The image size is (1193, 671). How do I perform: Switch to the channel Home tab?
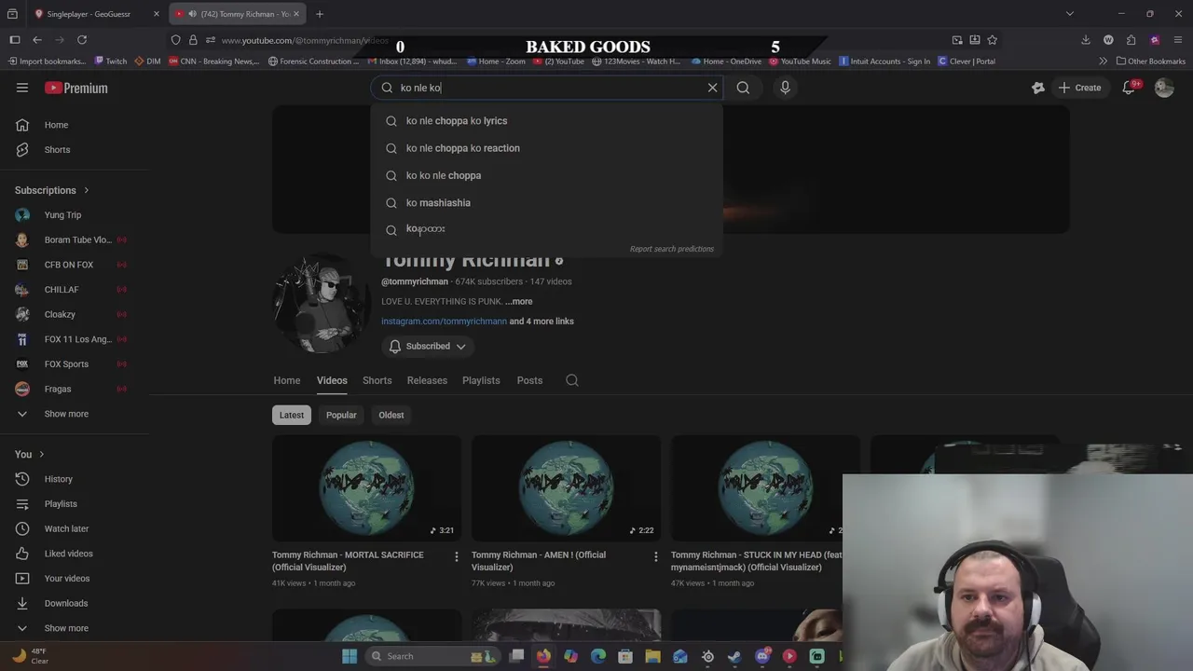(x=286, y=380)
